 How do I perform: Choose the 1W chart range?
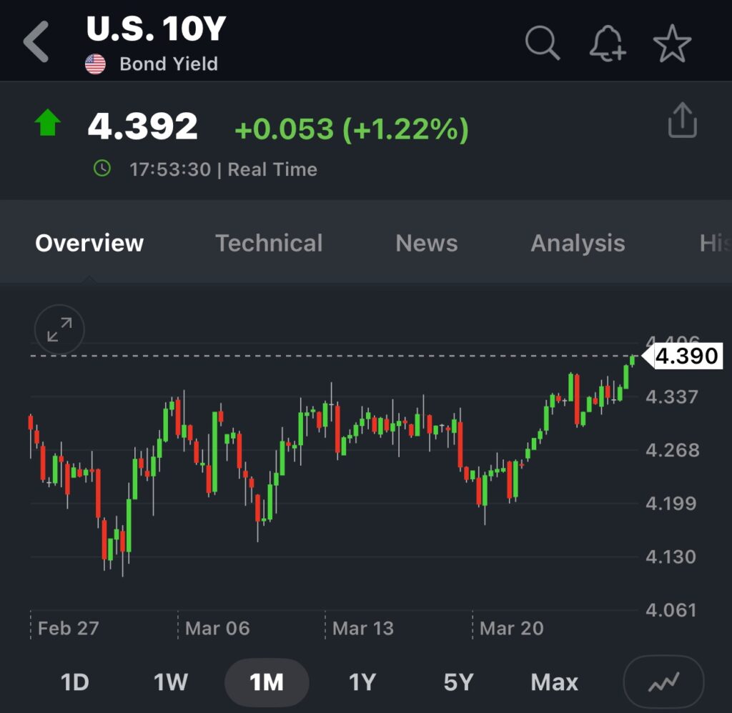(x=170, y=682)
